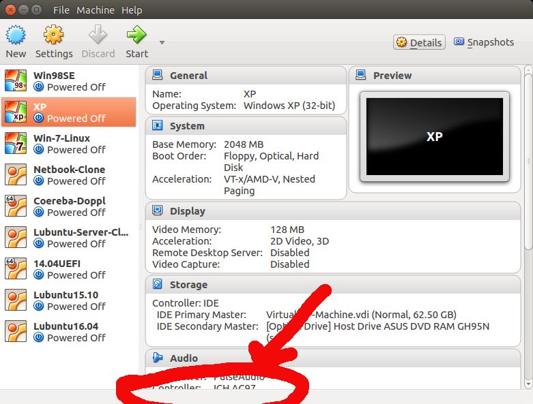Click the General section monitor icon
The height and width of the screenshot is (404, 533).
pos(158,75)
